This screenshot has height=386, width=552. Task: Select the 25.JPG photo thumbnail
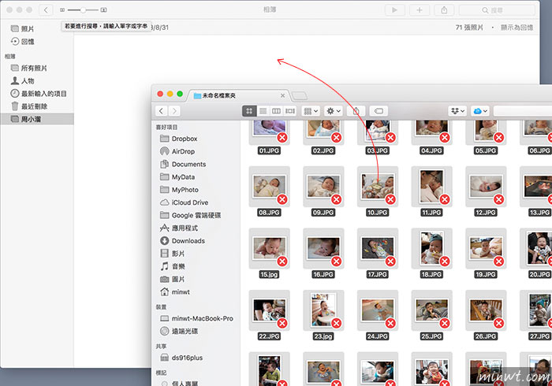click(431, 310)
